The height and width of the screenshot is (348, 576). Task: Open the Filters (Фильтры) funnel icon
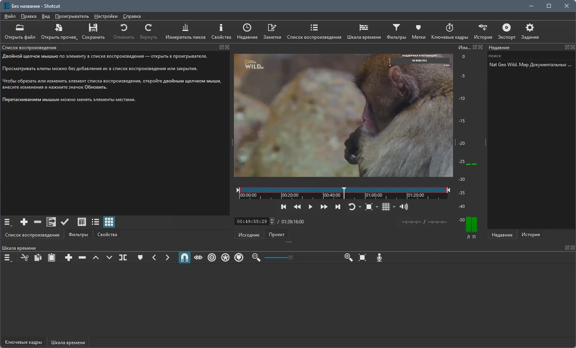click(x=396, y=31)
